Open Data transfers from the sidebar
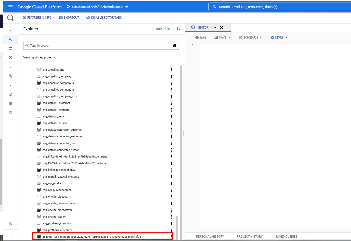Image resolution: width=351 pixels, height=241 pixels. click(10, 48)
